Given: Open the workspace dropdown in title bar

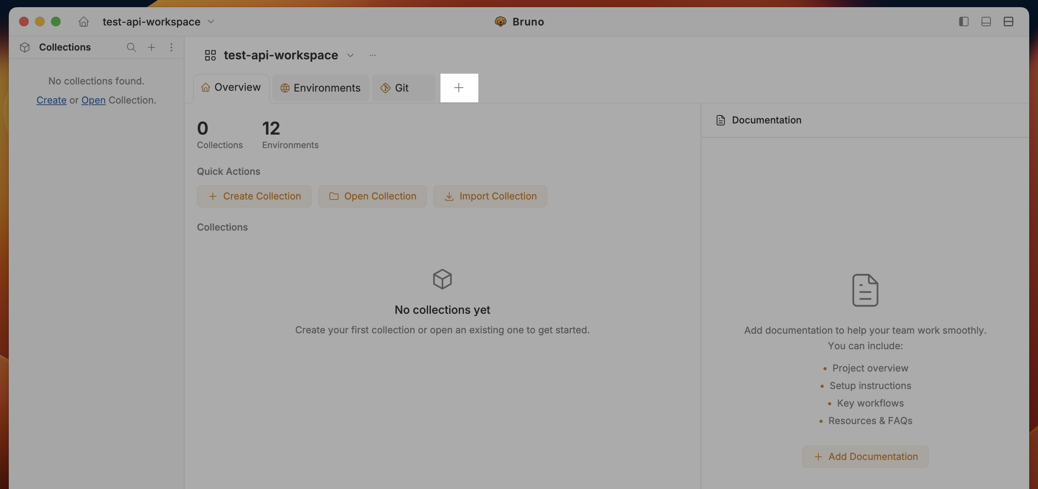Looking at the screenshot, I should click(x=211, y=22).
